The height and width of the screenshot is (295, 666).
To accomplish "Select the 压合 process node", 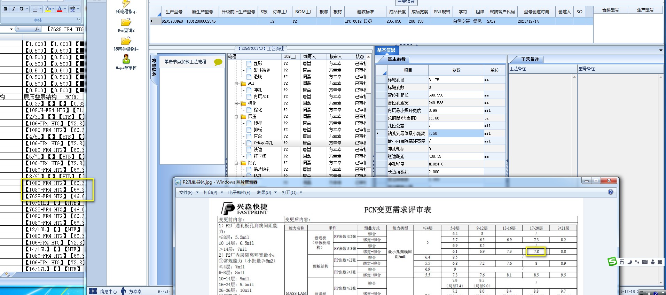I will click(258, 137).
